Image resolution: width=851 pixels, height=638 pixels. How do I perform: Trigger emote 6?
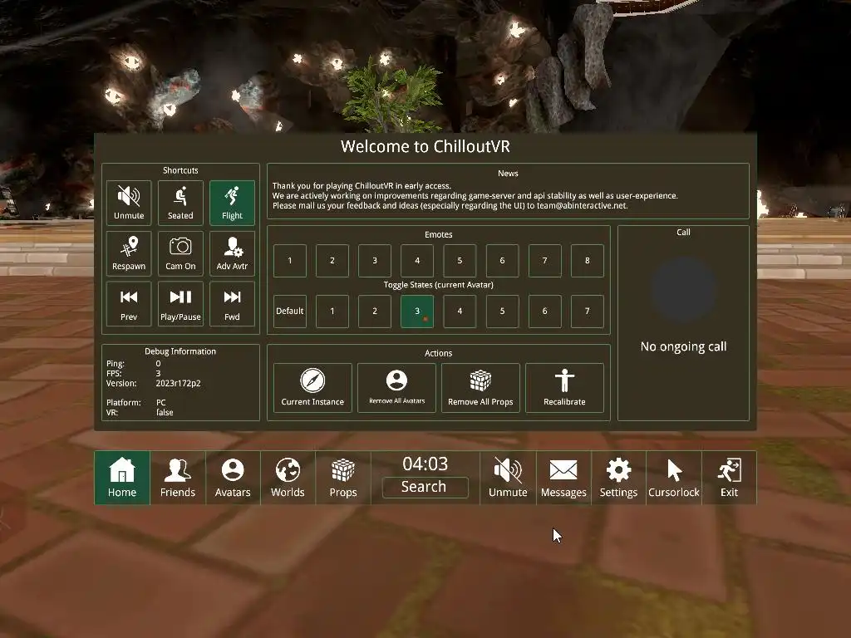point(502,260)
